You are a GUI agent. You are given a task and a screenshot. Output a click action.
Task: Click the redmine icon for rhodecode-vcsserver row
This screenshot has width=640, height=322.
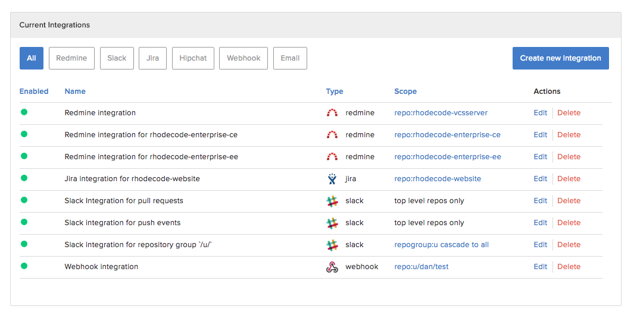coord(332,113)
